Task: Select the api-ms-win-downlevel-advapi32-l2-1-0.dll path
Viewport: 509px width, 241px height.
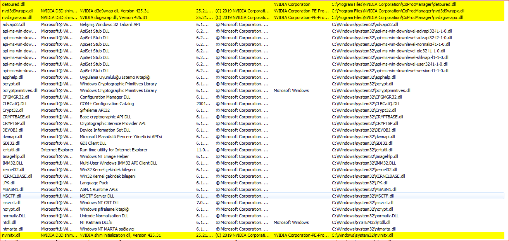Action: [x=392, y=38]
